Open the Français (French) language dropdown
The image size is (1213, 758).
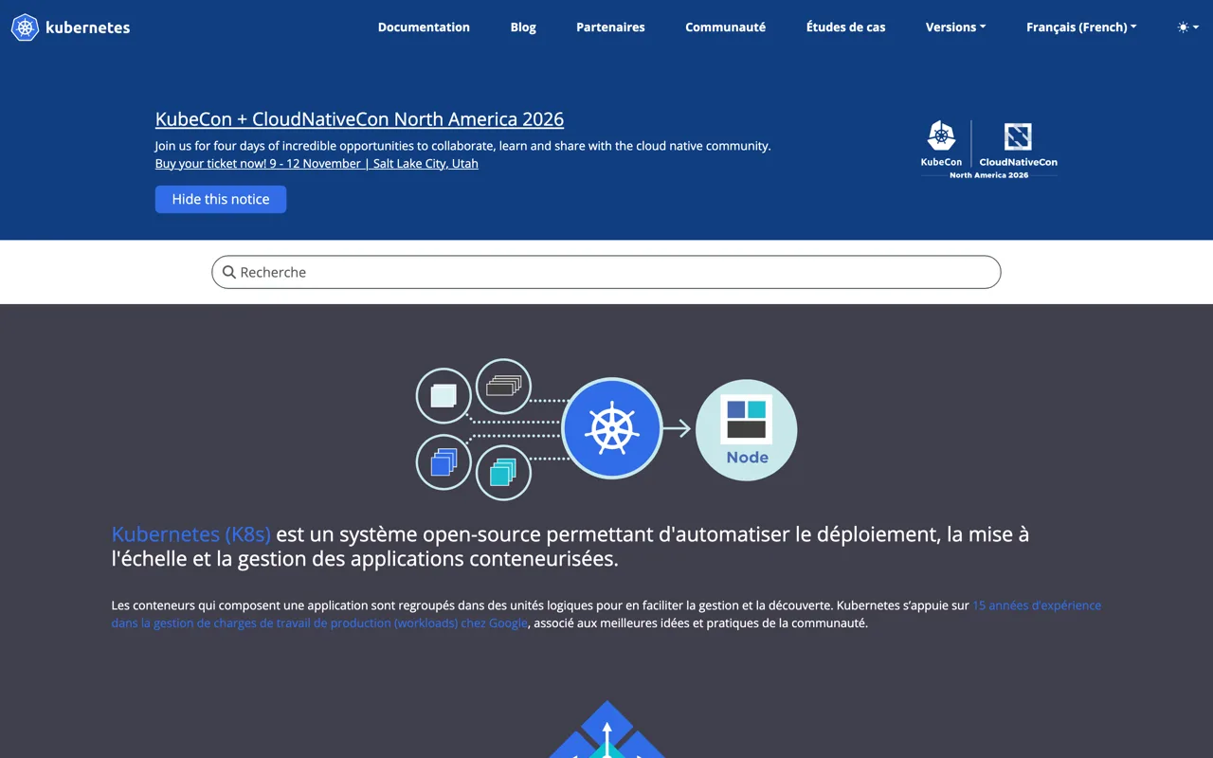(1081, 27)
